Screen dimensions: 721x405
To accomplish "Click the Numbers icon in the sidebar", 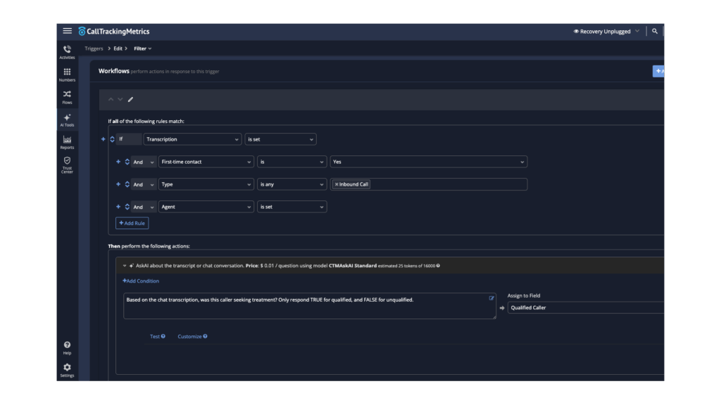I will click(66, 74).
